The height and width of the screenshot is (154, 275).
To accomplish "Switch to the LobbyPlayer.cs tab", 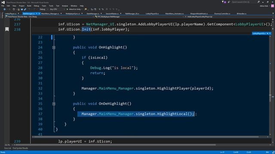I will point(10,13).
